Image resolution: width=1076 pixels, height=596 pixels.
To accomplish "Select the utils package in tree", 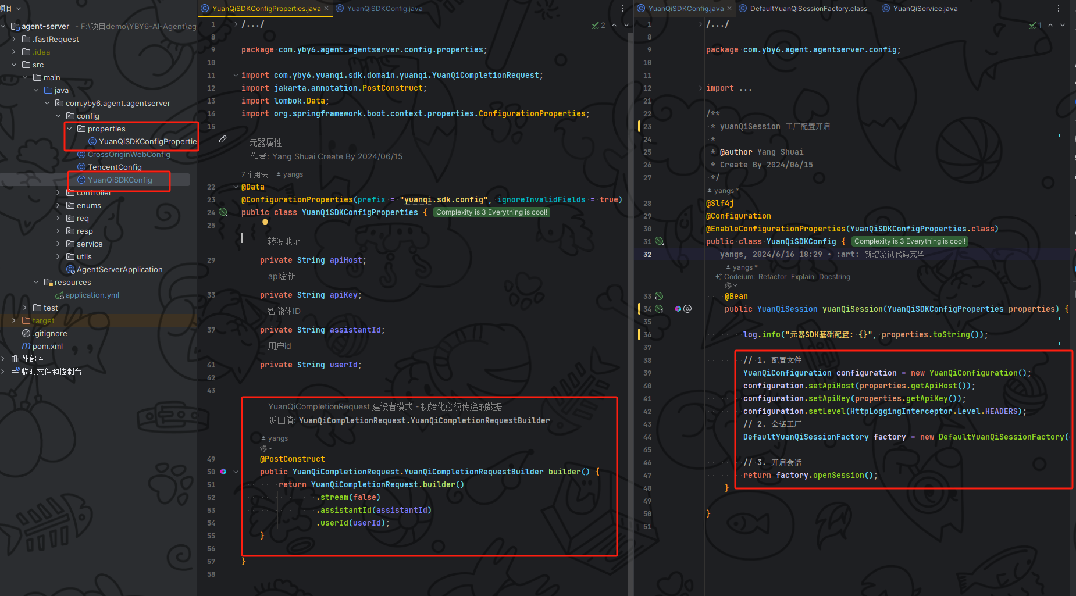I will (x=79, y=256).
